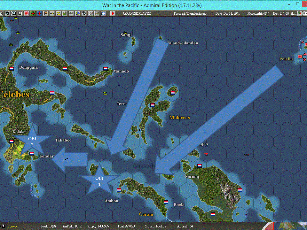Click the striped list toolbar icon next to OP

(97, 13)
